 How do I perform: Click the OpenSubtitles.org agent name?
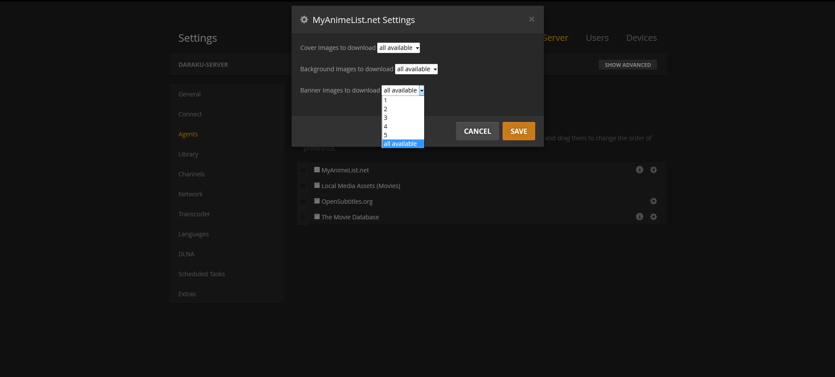click(347, 202)
